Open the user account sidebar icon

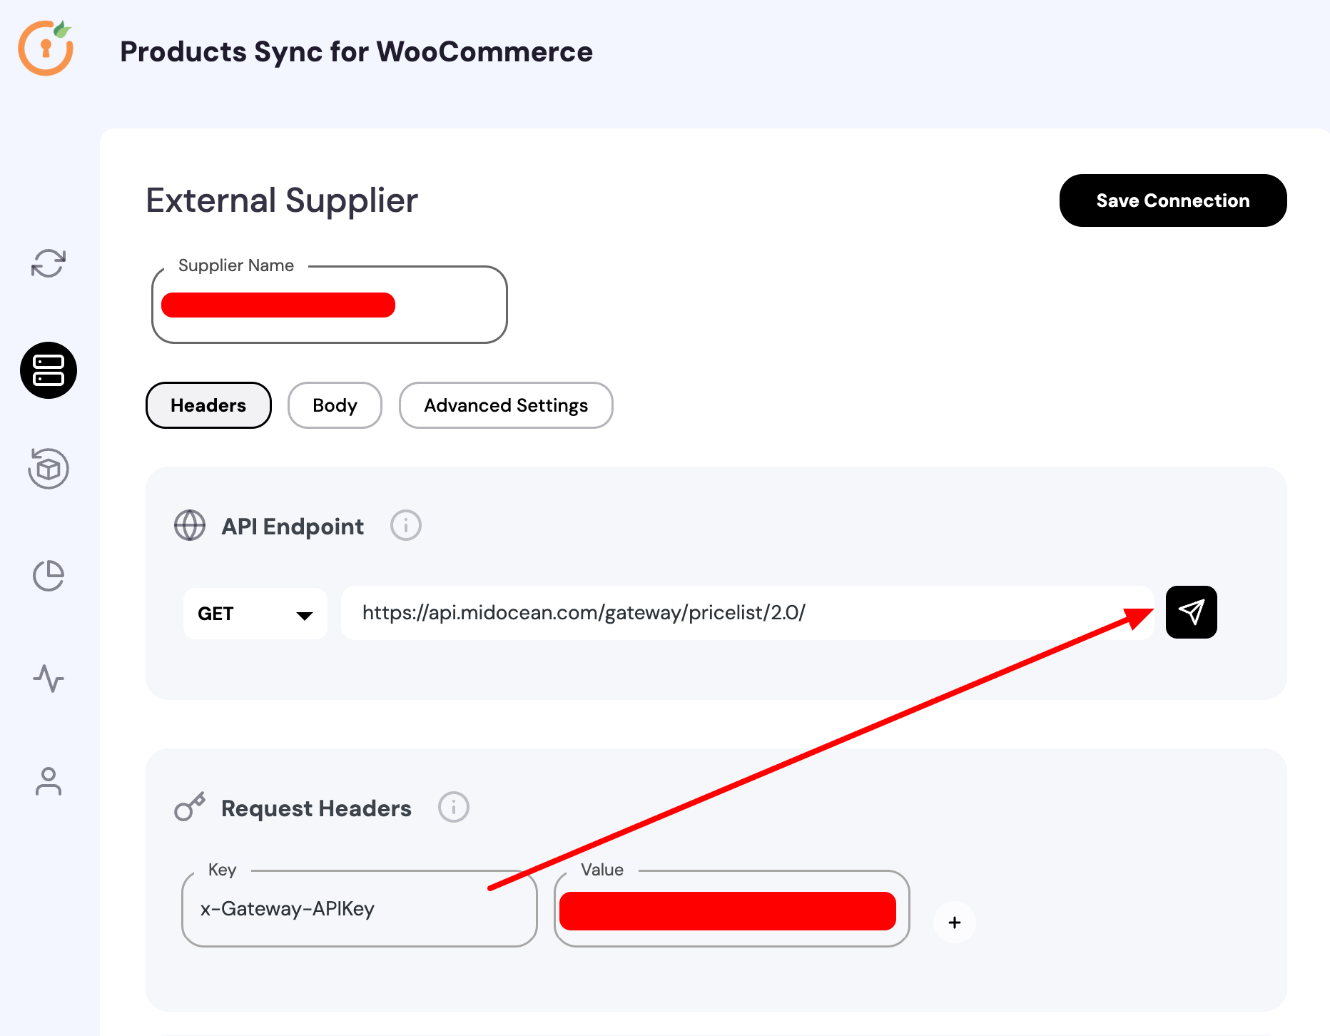pos(49,781)
